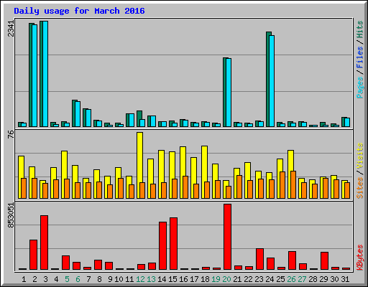
Task: Click the 2341 axis maximum label
Action: [x=11, y=29]
